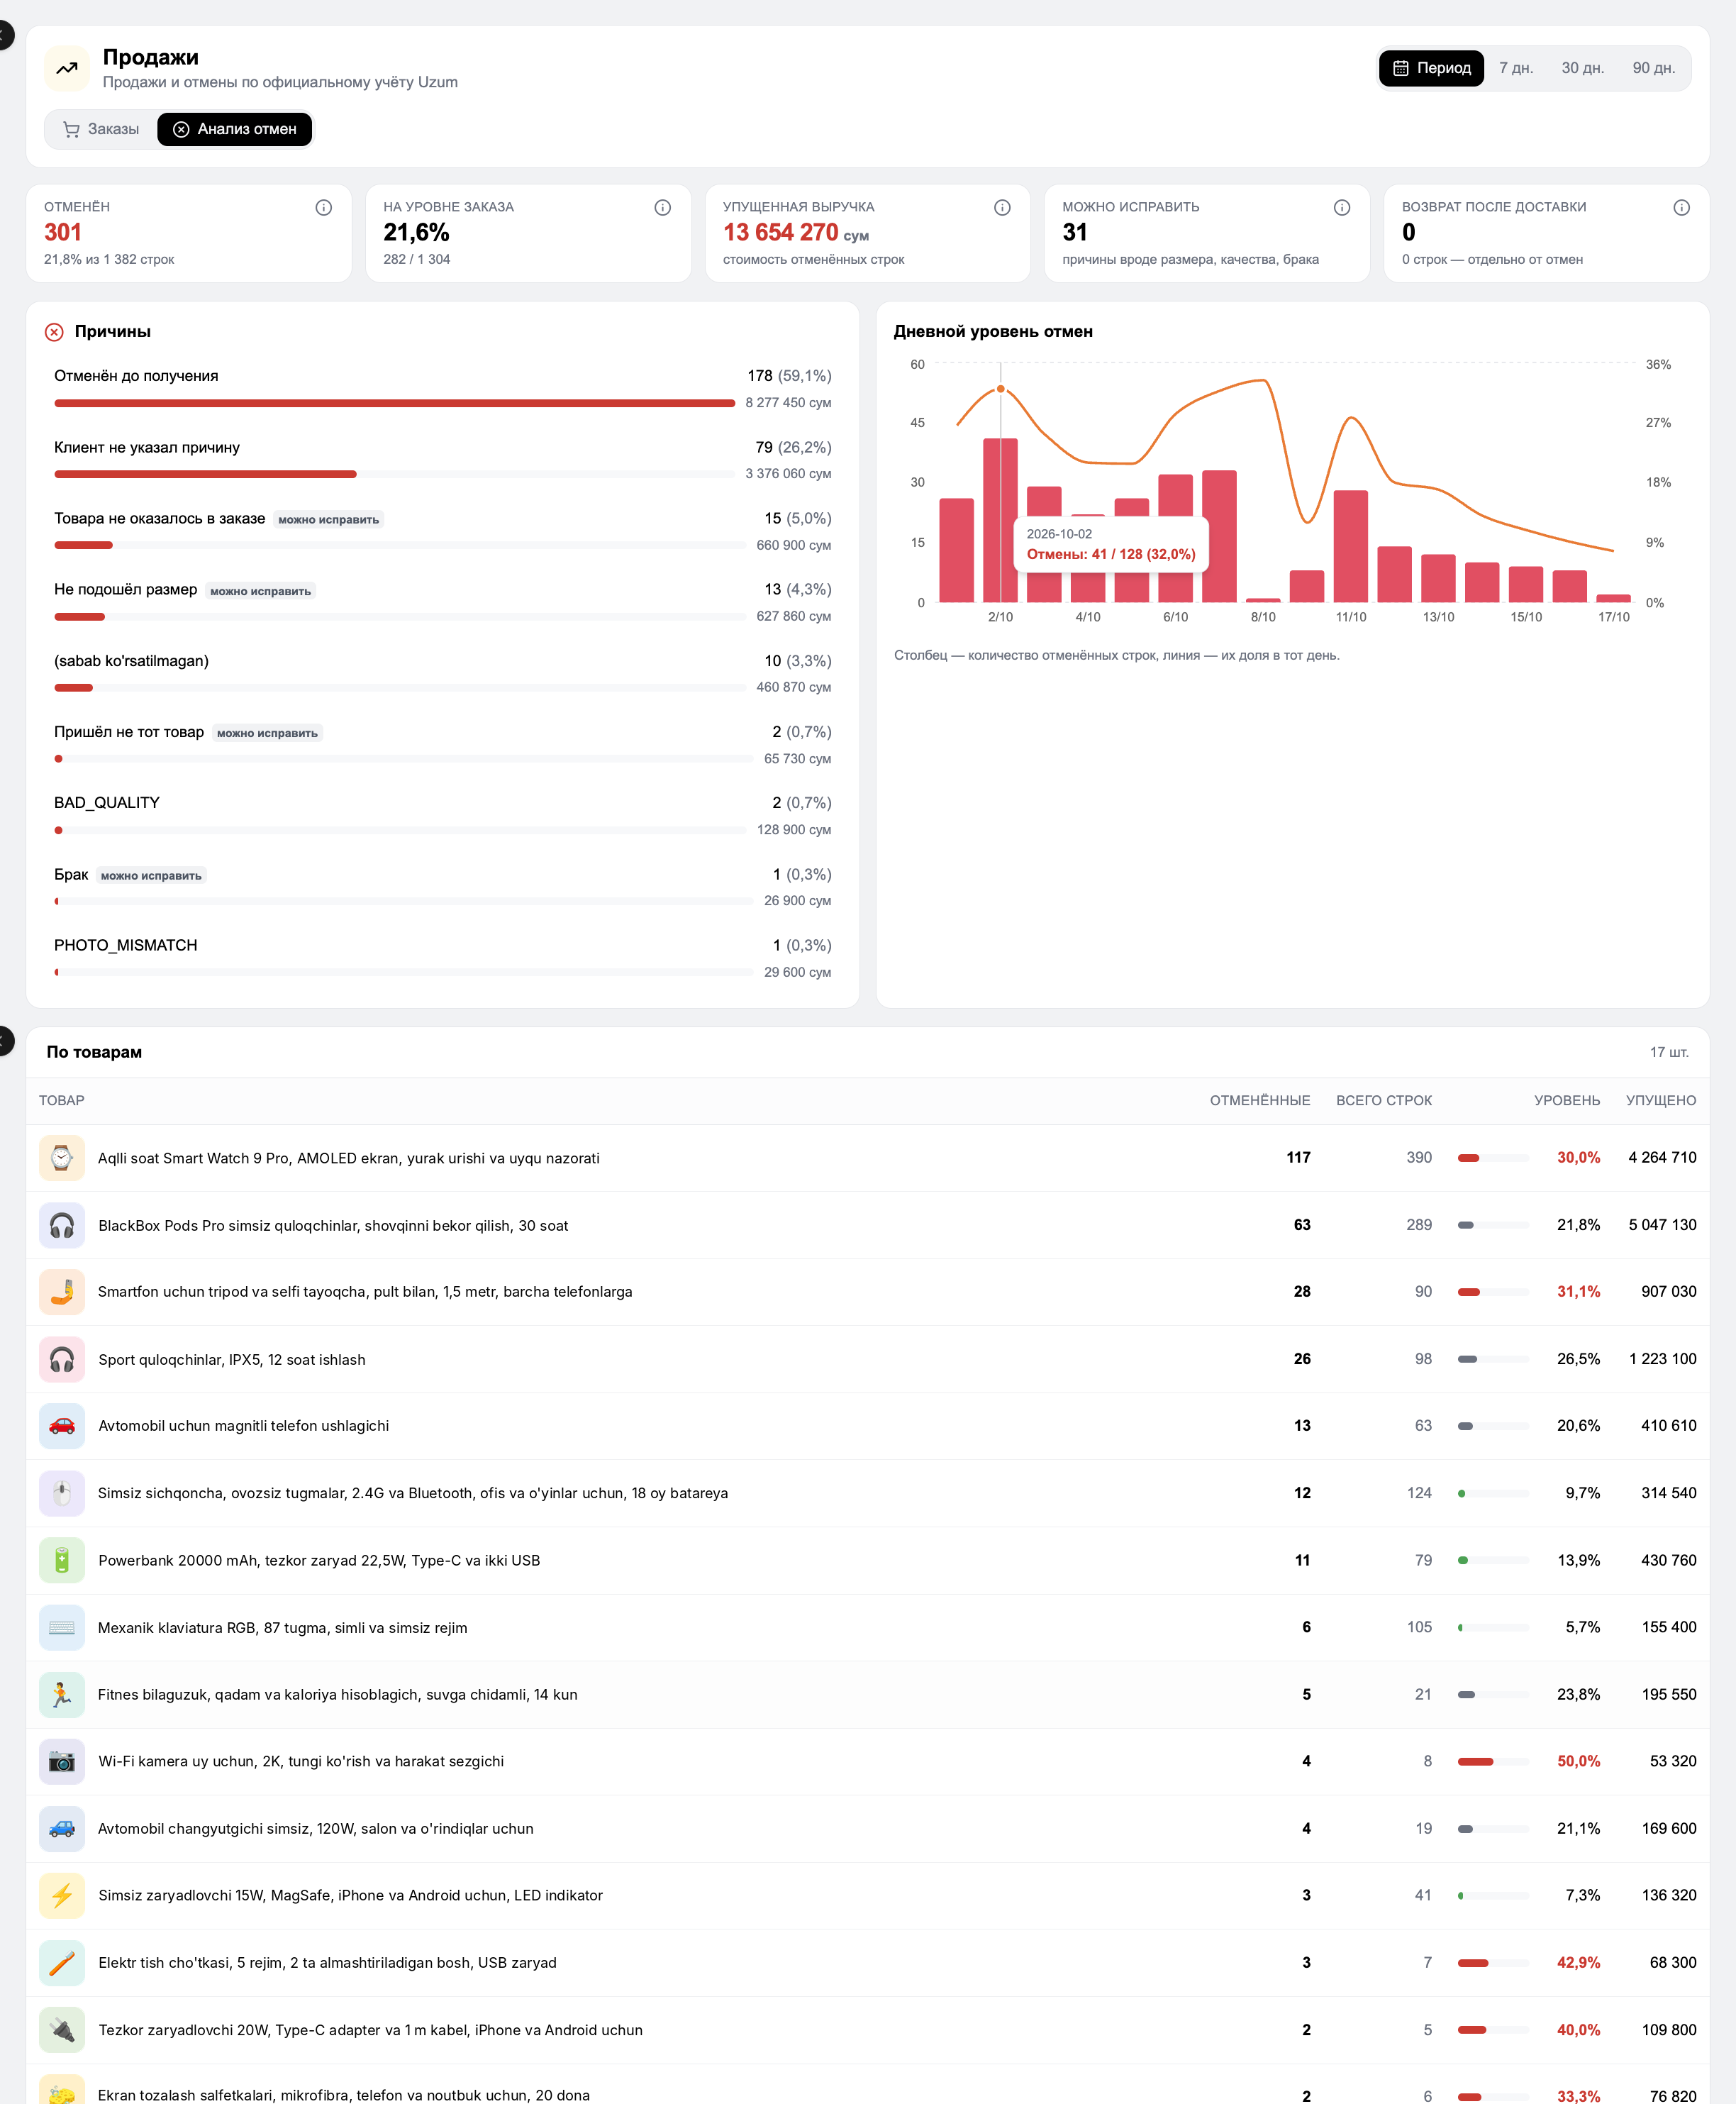Select the 7 дн. period
Viewport: 1736px width, 2104px height.
coord(1515,68)
